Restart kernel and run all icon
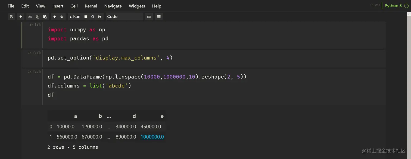This screenshot has width=411, height=159. coord(100,17)
